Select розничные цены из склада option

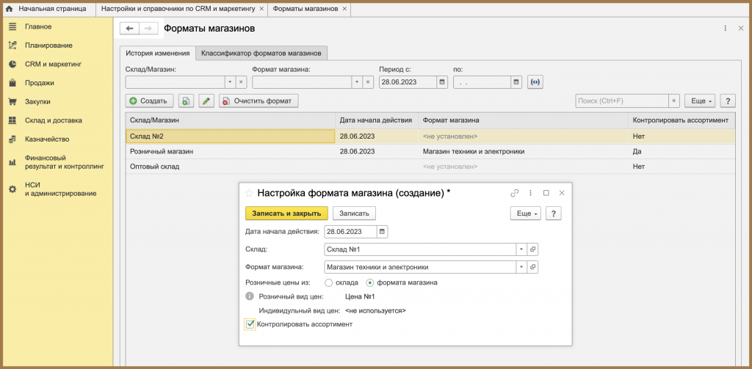[328, 282]
